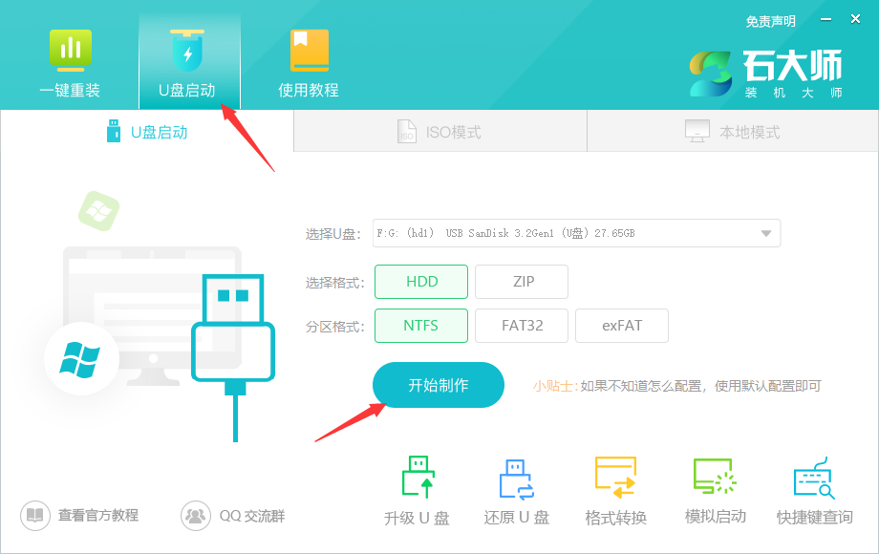Open the 免责声明 disclaimer link
The height and width of the screenshot is (554, 879).
click(770, 20)
